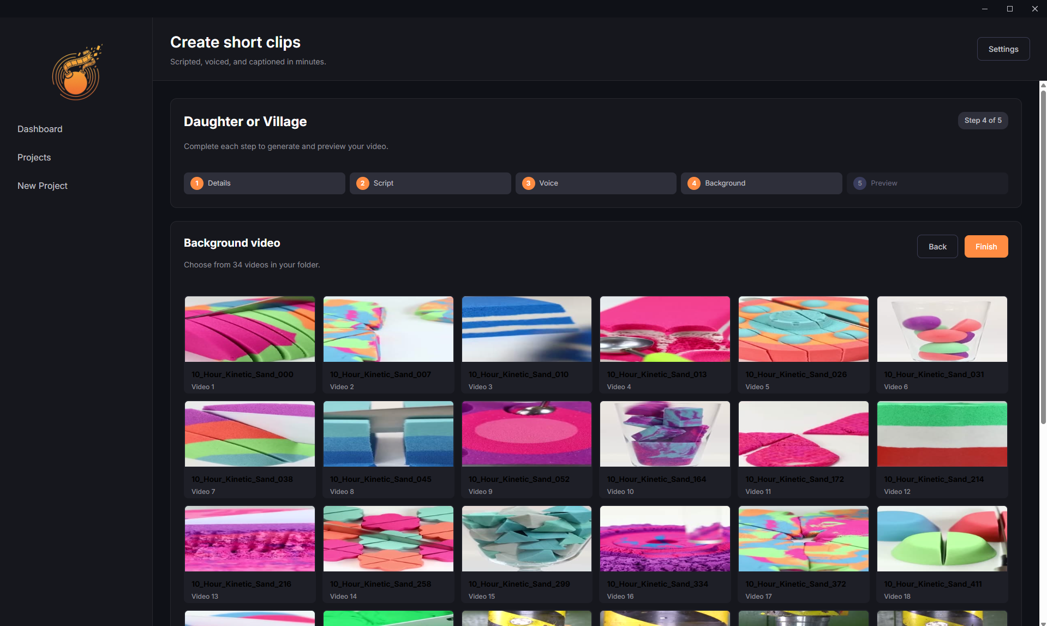Click the app logo in the sidebar

tap(76, 71)
